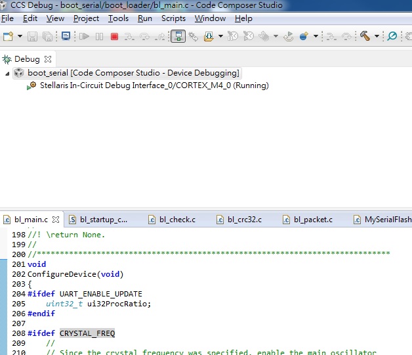Click the Save All icon

click(47, 36)
